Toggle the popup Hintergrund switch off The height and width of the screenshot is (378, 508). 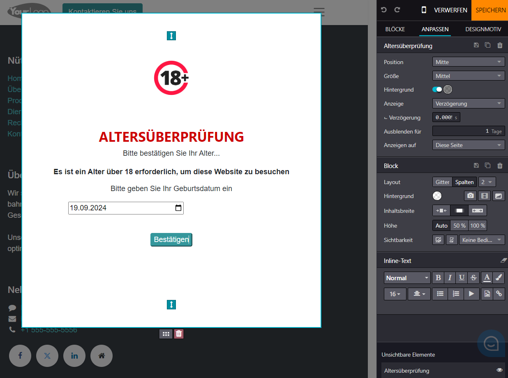pyautogui.click(x=437, y=90)
